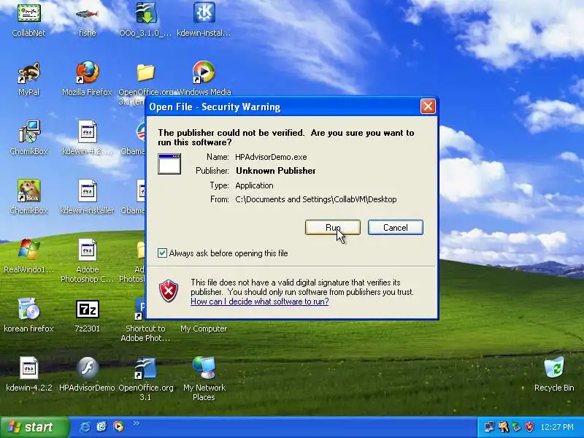
Task: Select the MyPal raccoon shortcut icon
Action: click(28, 72)
